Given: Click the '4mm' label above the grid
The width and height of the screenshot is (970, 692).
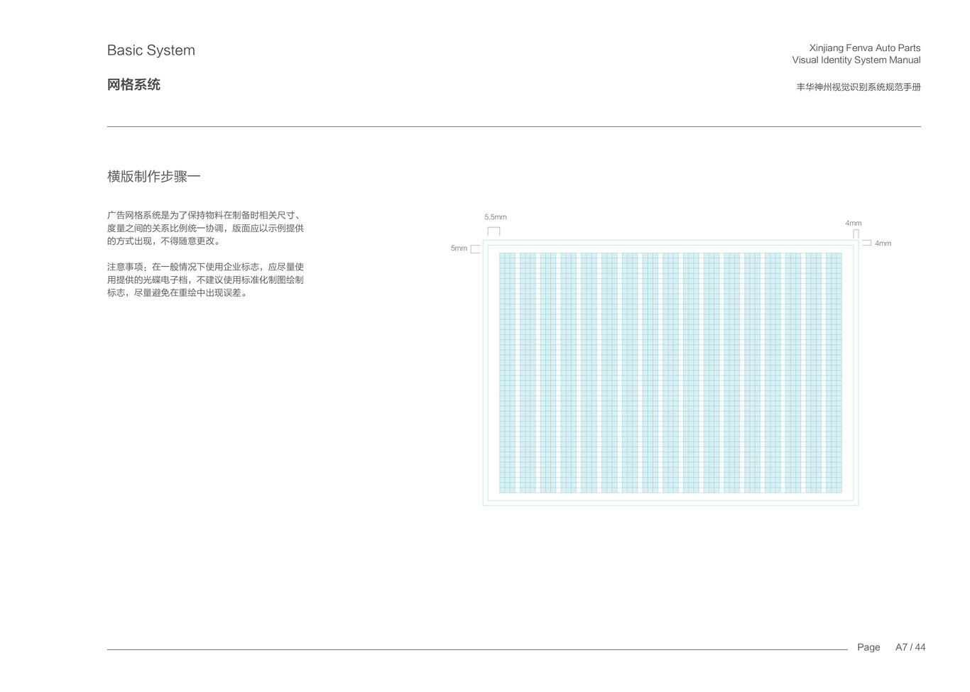Looking at the screenshot, I should (x=853, y=223).
